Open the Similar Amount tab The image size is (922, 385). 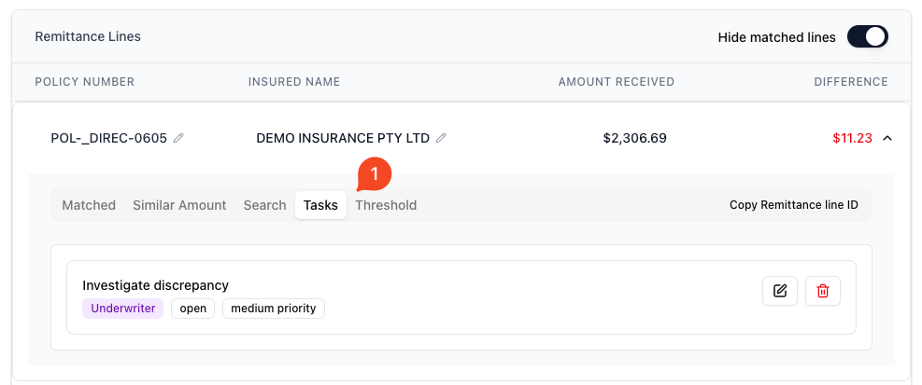[x=179, y=205]
